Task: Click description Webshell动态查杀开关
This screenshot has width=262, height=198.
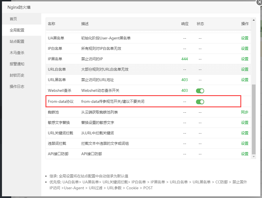Action: pos(100,90)
